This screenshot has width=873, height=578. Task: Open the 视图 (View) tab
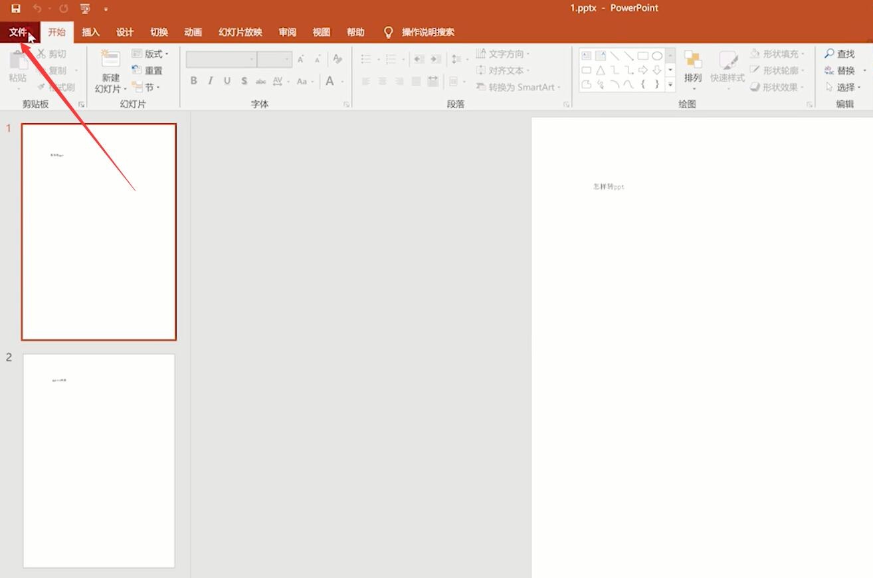coord(322,32)
